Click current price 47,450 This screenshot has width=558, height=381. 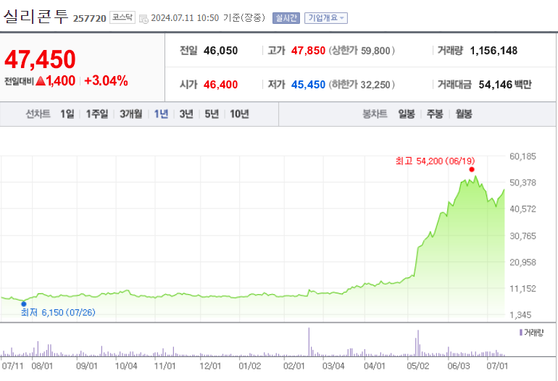(x=40, y=59)
